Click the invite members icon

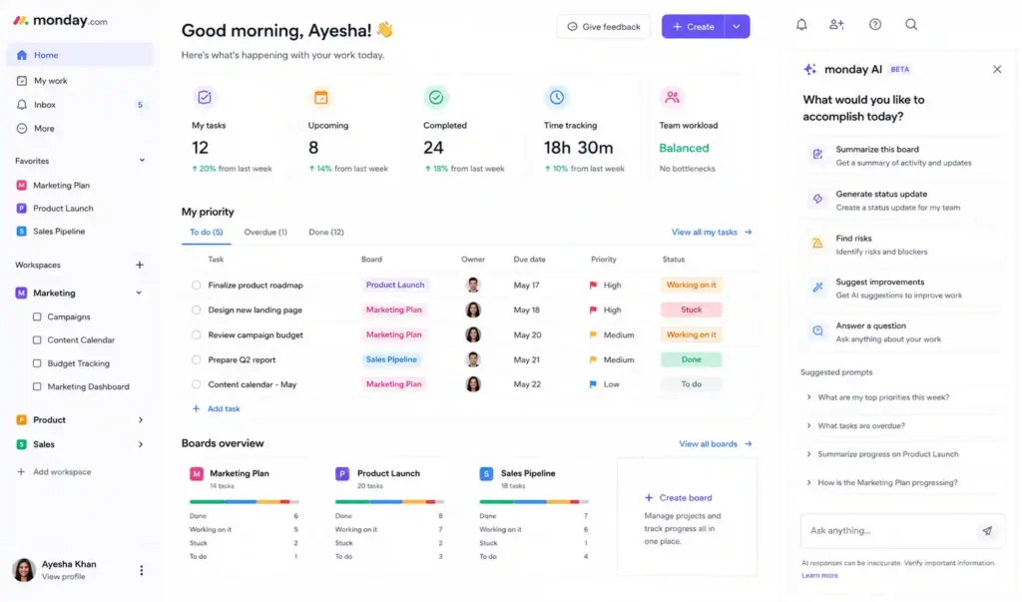pos(836,25)
